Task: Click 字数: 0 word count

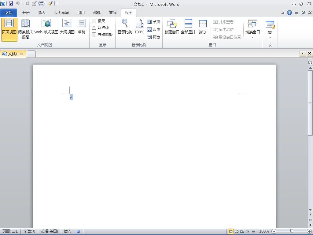Action: (29, 231)
